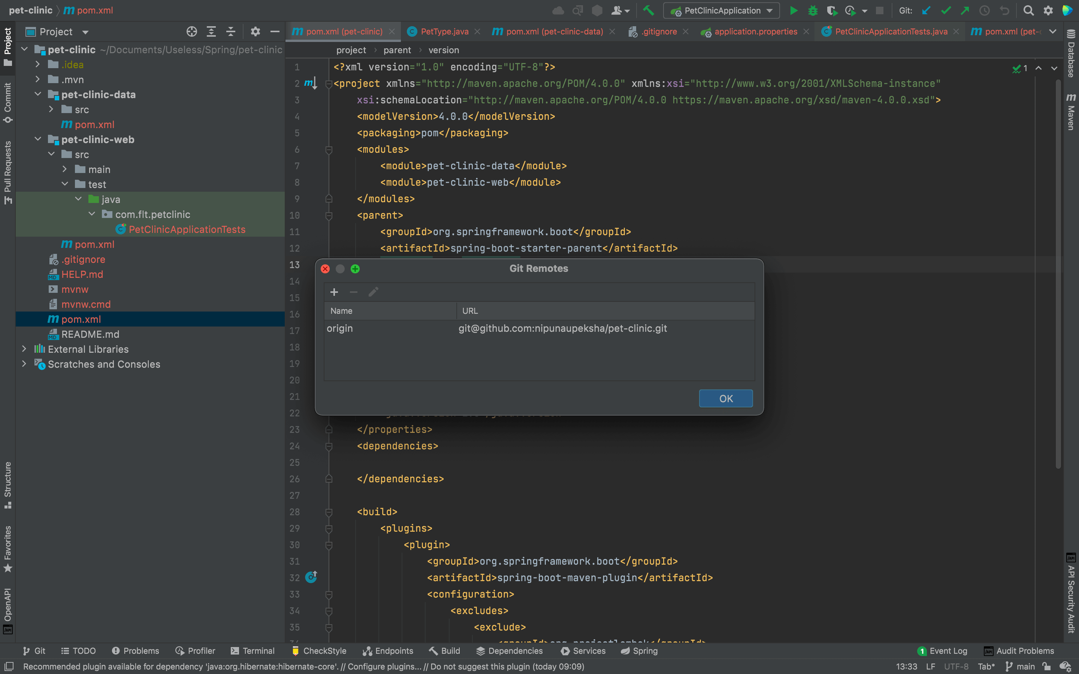Collapse the pet-clinic-web module

38,140
